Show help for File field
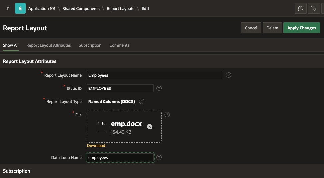The width and height of the screenshot is (324, 178). 167,115
